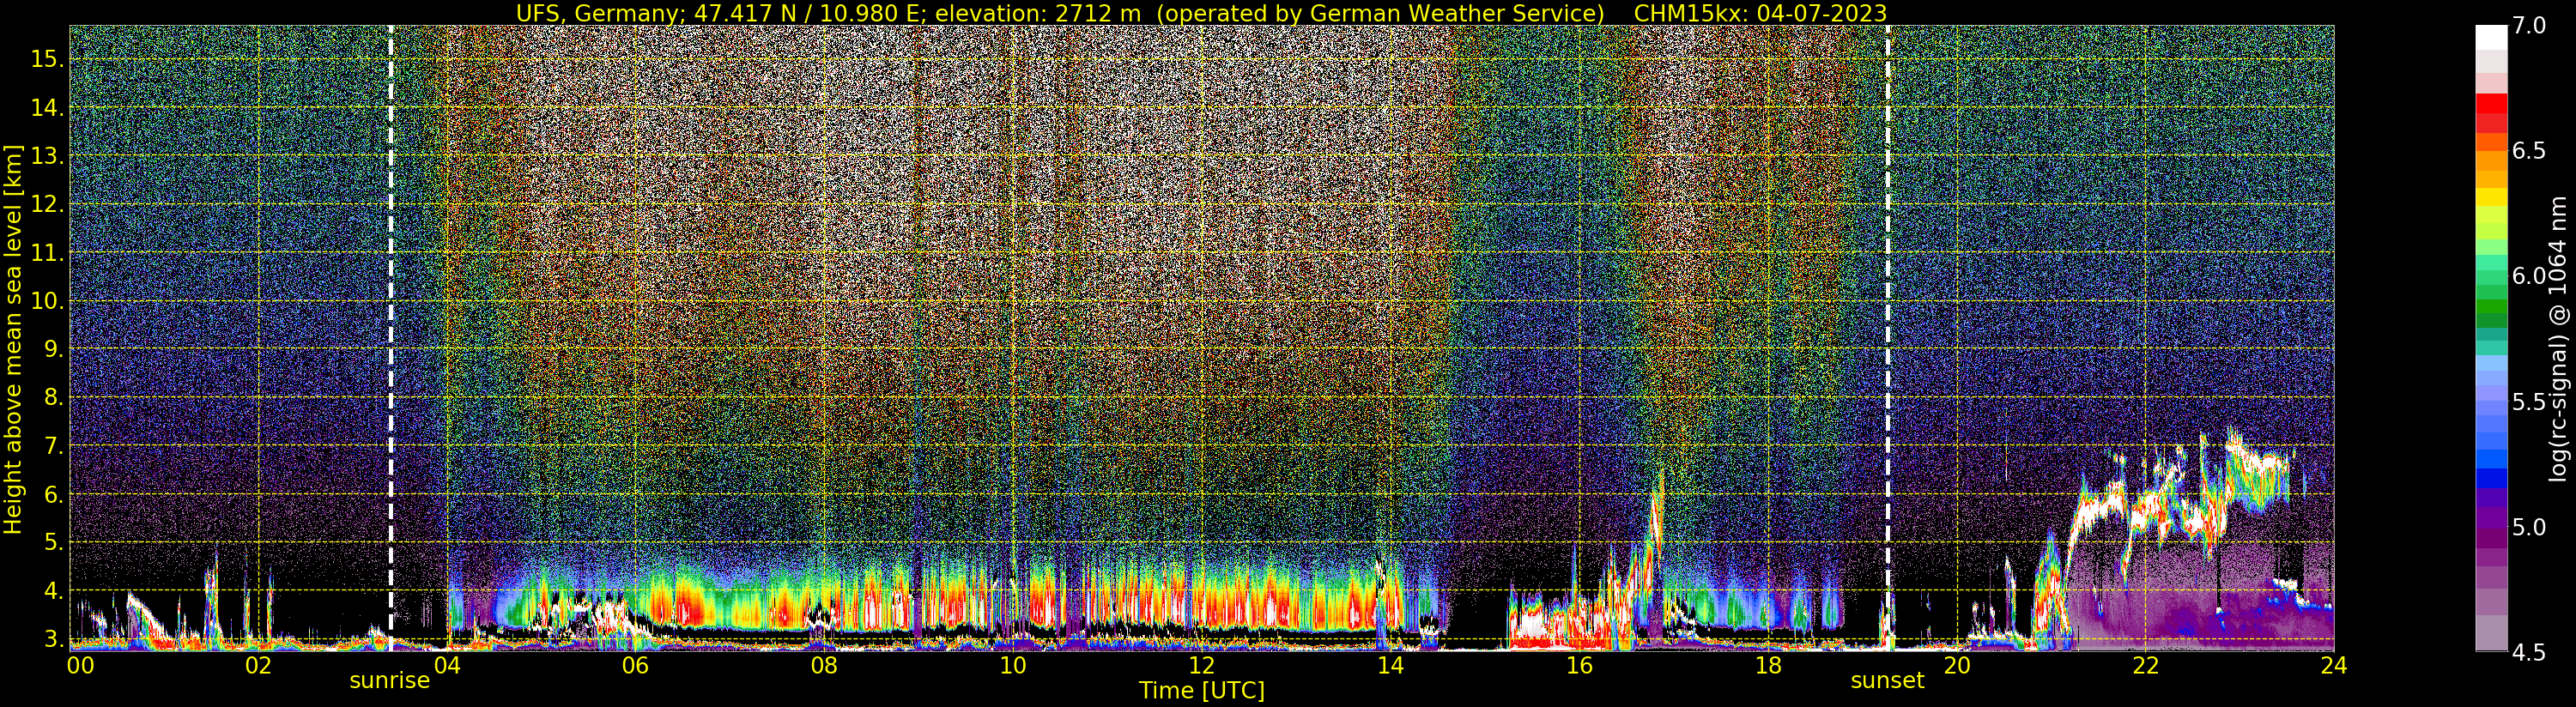Screen dimensions: 2576x707
Task: Click the '22' time axis tick label
Action: pos(2145,666)
